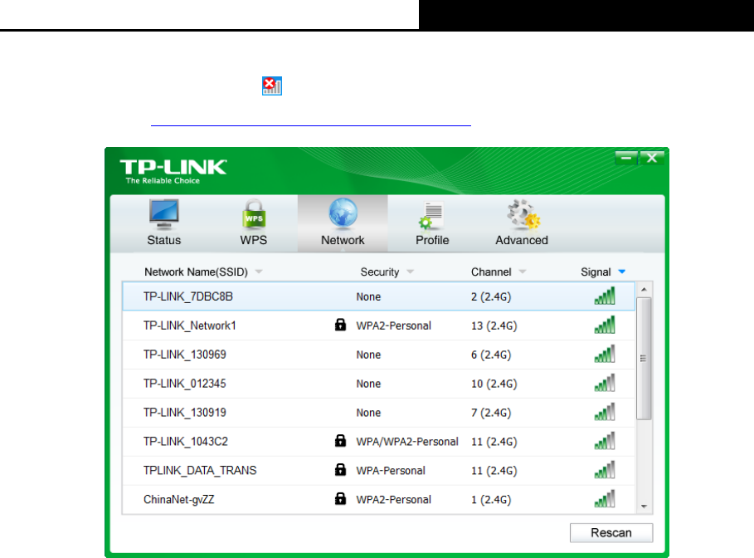Click signal bars of TPLINK_DATA_TRANS

605,469
